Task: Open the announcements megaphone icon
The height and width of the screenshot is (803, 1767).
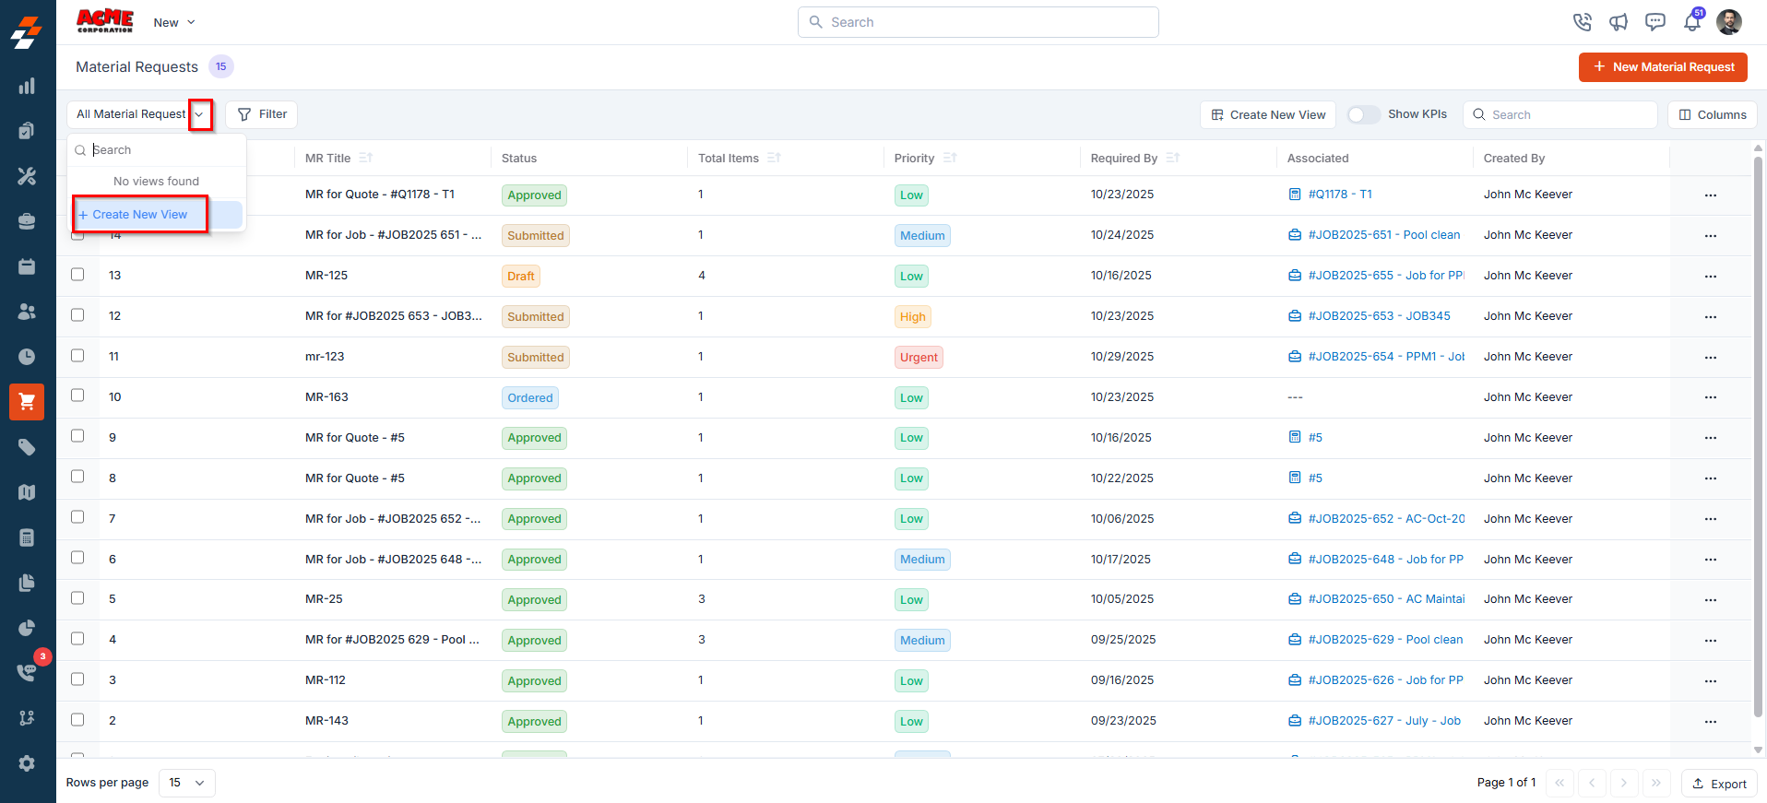Action: pyautogui.click(x=1619, y=22)
